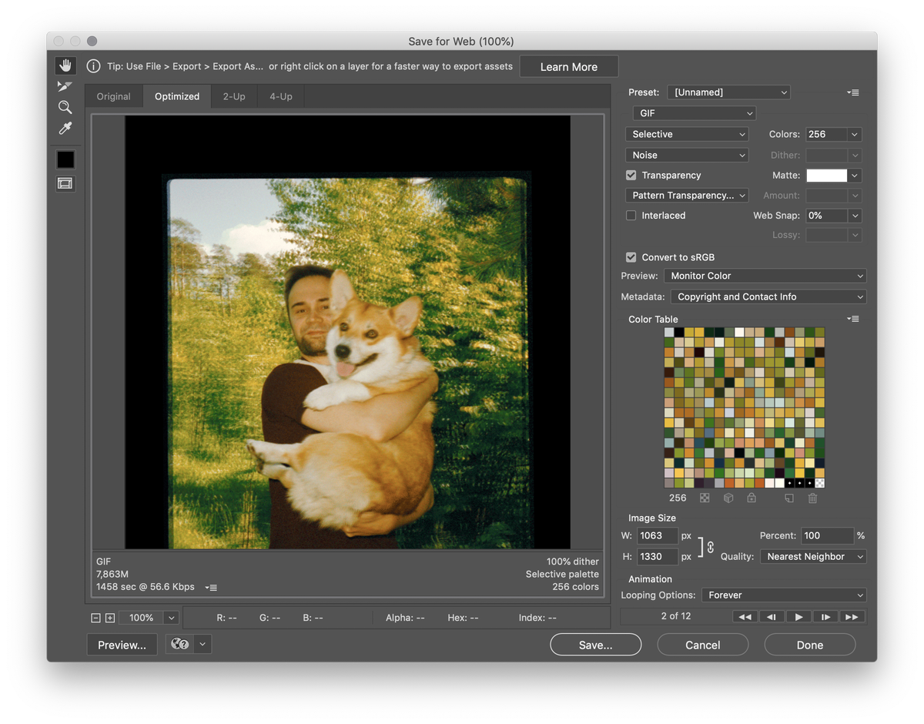
Task: Click the Percent field showing 100
Action: coord(827,535)
